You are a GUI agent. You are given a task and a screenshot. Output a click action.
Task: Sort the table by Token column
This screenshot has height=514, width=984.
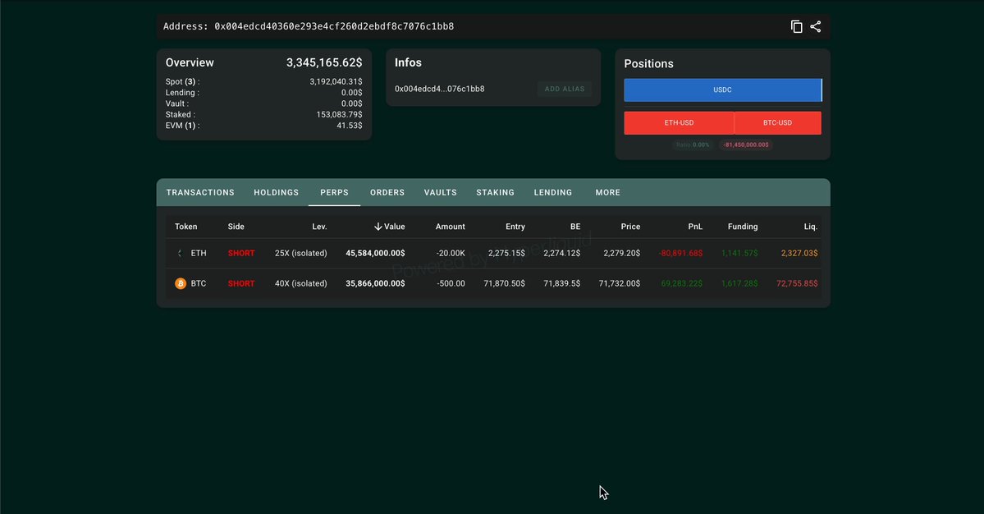(x=185, y=227)
